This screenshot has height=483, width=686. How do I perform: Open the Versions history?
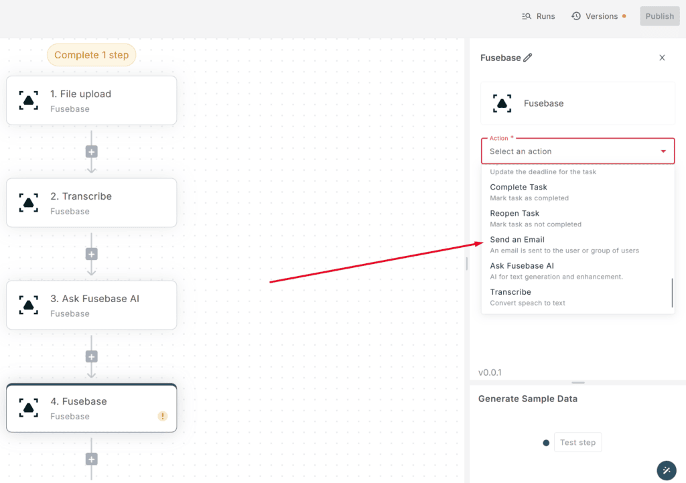point(598,16)
